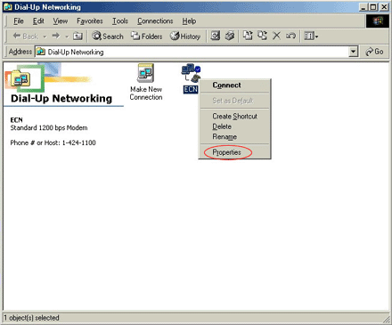Open the Forward history dropdown arrow
The height and width of the screenshot is (325, 392).
pyautogui.click(x=67, y=37)
